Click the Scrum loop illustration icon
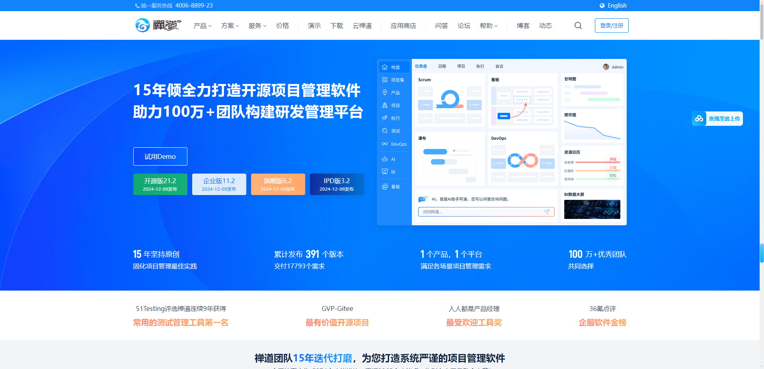Viewport: 764px width, 369px height. 450,99
